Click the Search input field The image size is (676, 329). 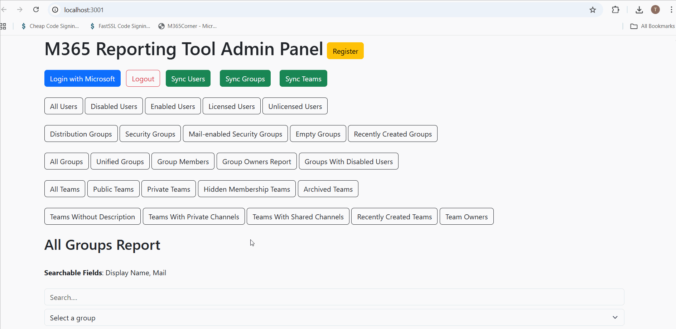(x=334, y=297)
